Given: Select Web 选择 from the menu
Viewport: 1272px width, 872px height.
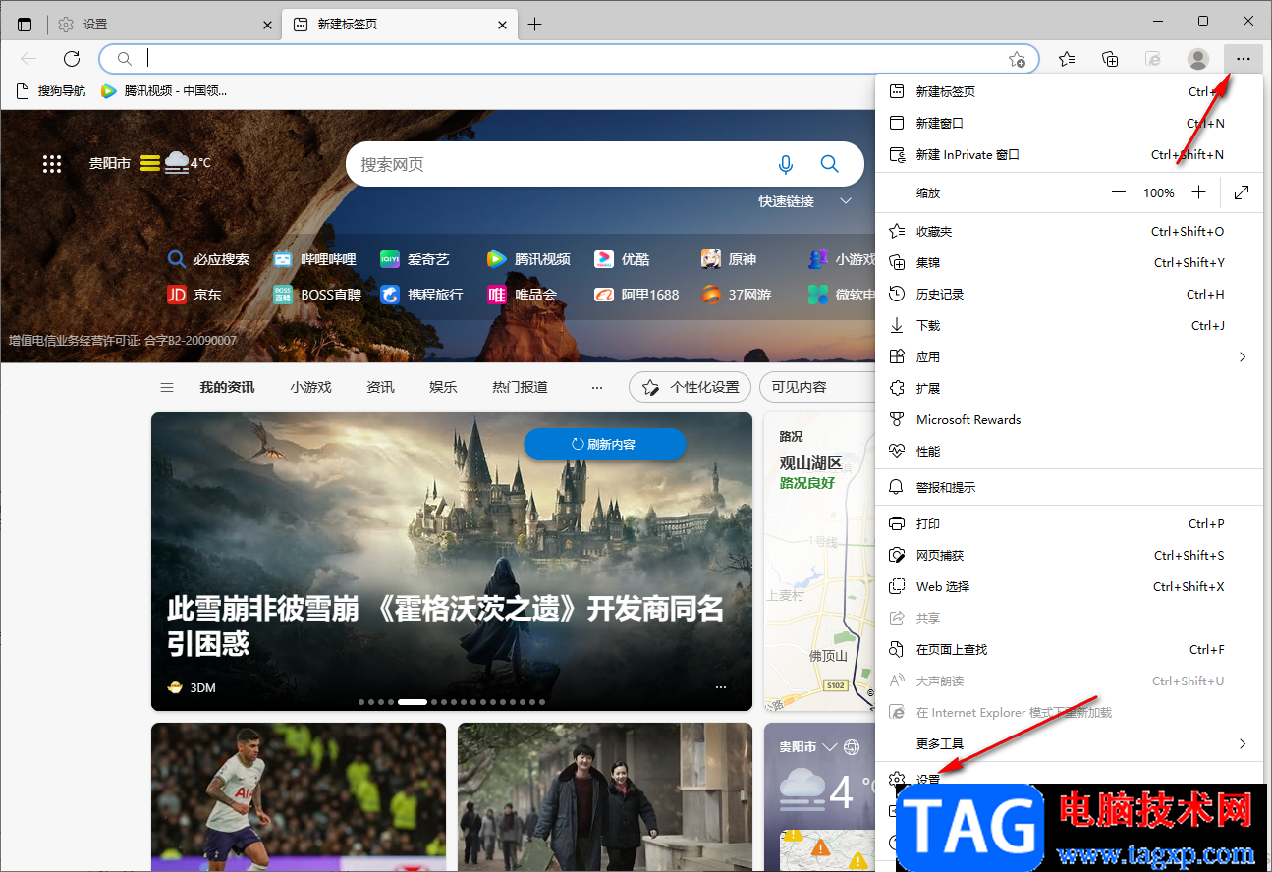Looking at the screenshot, I should 1069,586.
